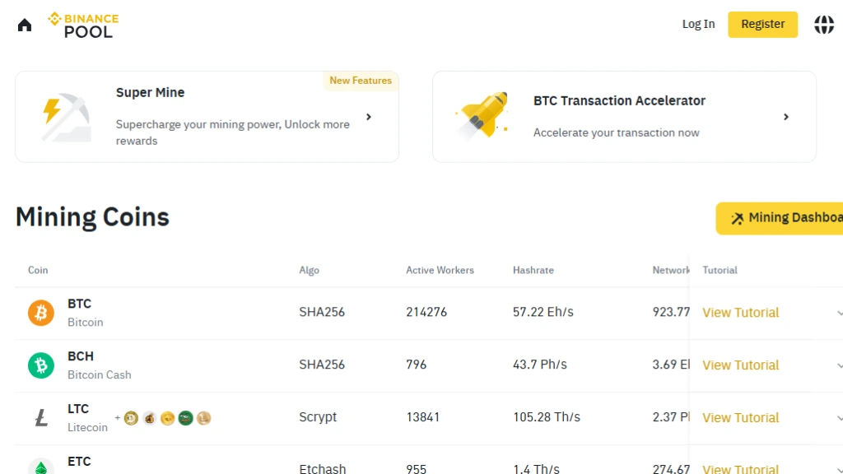
Task: Click the ETC coin icon
Action: coord(41,467)
